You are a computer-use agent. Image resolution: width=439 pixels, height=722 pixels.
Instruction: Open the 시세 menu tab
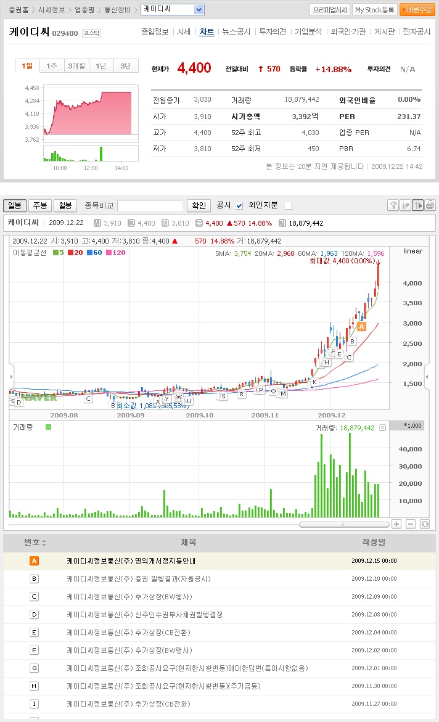pos(184,32)
